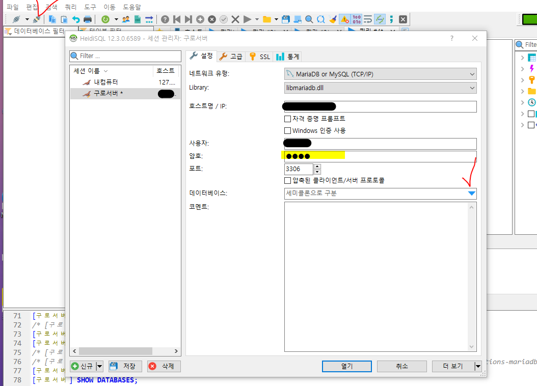Decrease port with stepper down arrow

pos(317,172)
